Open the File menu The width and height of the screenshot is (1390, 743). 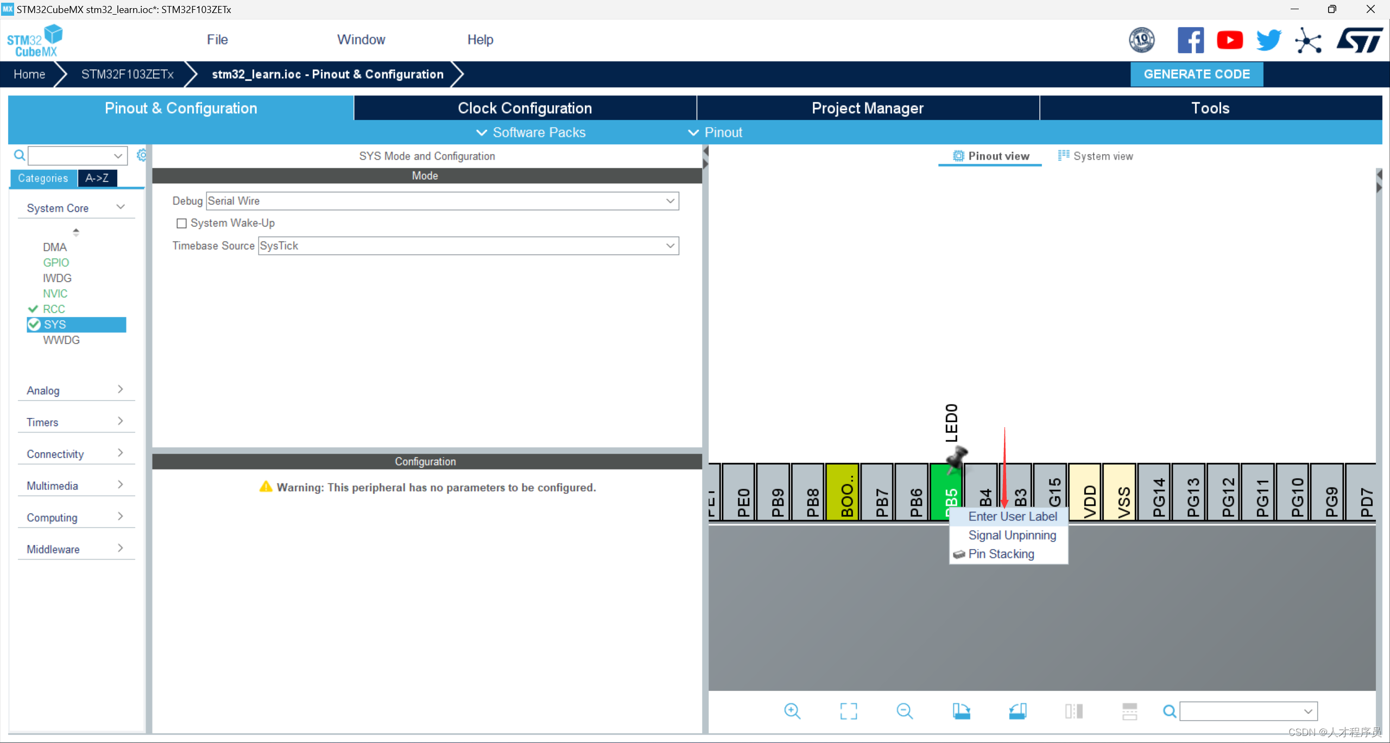[x=217, y=40]
